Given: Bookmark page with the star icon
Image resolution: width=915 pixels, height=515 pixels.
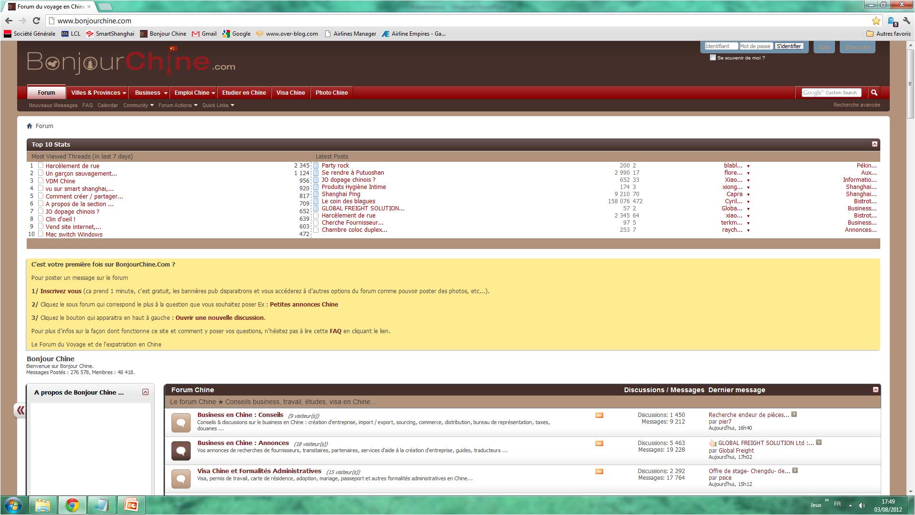Looking at the screenshot, I should (x=876, y=21).
